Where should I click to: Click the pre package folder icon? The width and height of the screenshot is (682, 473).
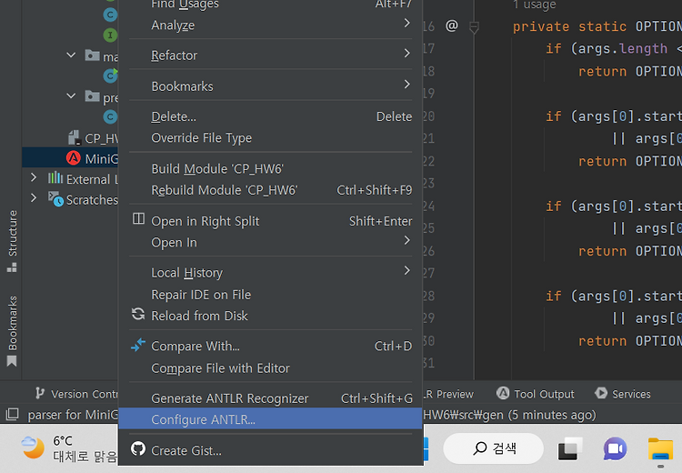(92, 96)
